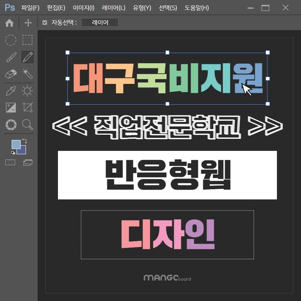
Task: Select the Dodge brightness tool
Action: click(27, 91)
